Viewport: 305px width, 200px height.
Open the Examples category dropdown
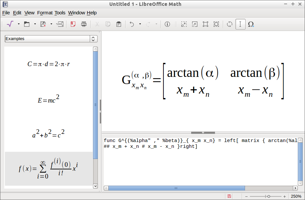click(x=51, y=39)
